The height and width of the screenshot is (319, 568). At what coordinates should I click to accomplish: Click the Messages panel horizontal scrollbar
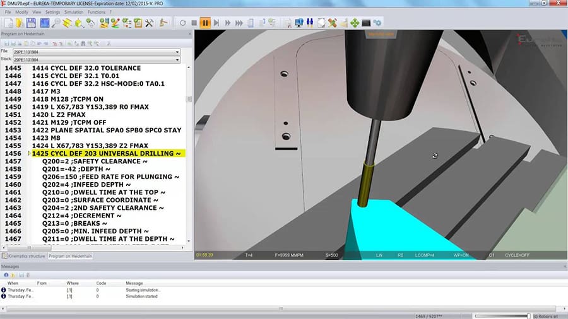(x=281, y=309)
